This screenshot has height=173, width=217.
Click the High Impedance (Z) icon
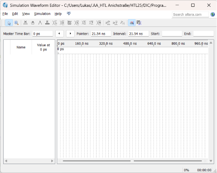pyautogui.click(x=47, y=23)
